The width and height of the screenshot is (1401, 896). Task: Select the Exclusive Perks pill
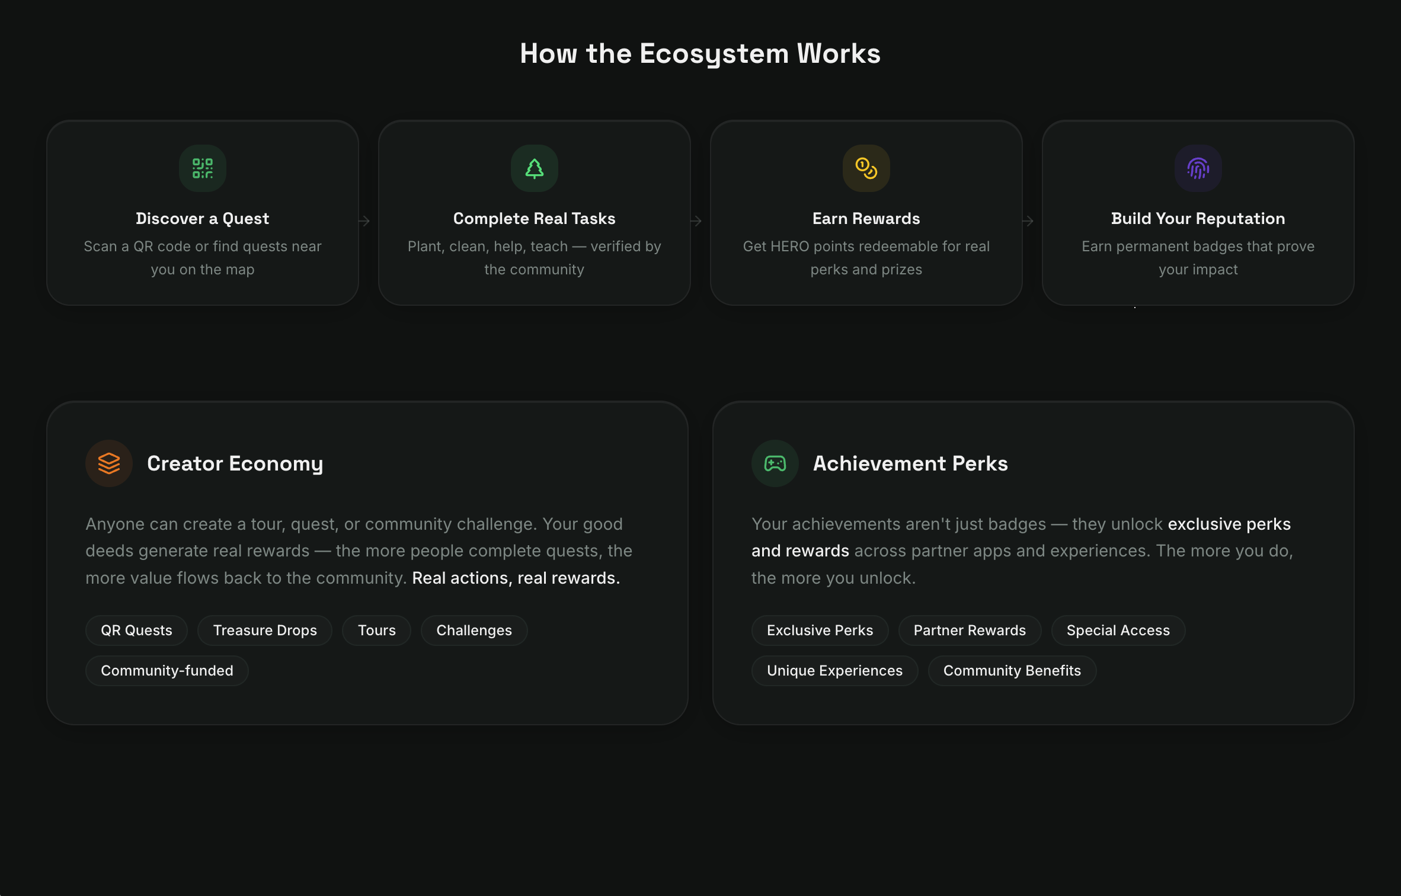(x=820, y=631)
